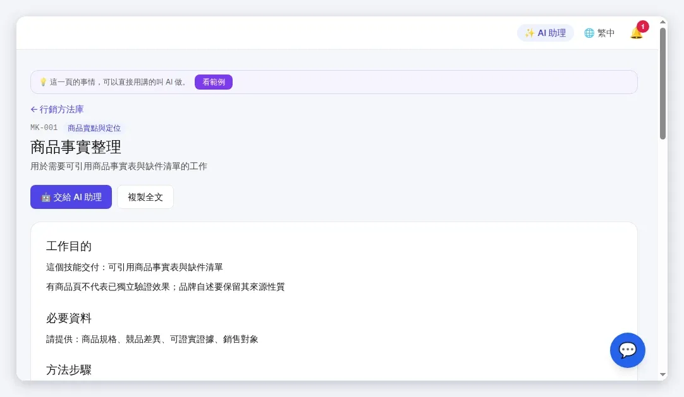The height and width of the screenshot is (397, 684).
Task: Click line 請提供：商品規格、競品差異
Action: (152, 339)
